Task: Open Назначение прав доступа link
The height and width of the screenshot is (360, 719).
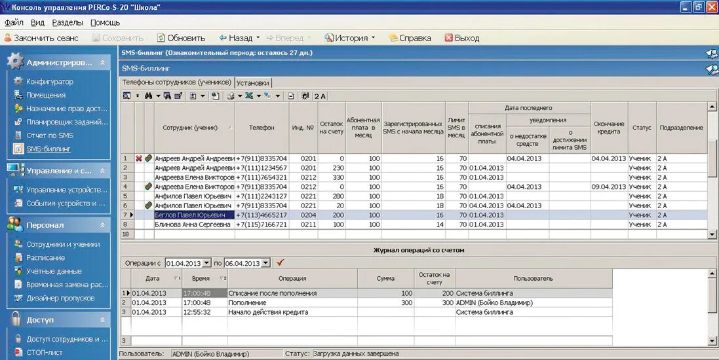Action: click(66, 109)
